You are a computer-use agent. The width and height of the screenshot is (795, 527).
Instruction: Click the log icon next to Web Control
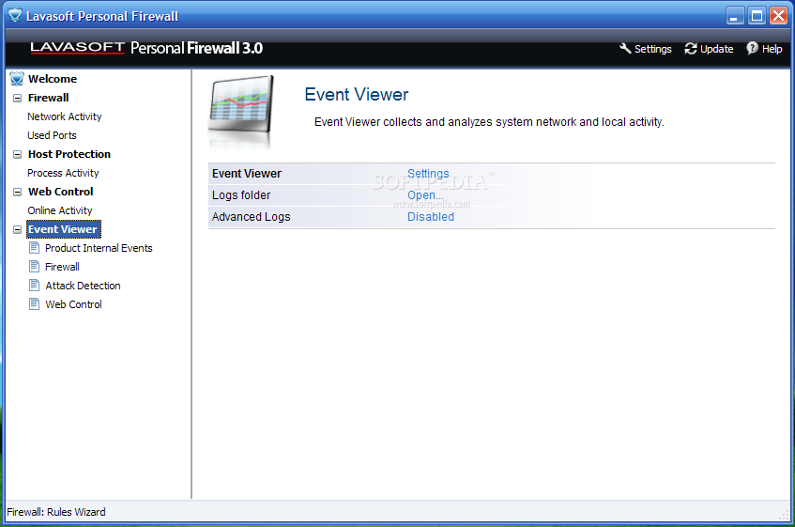point(34,303)
